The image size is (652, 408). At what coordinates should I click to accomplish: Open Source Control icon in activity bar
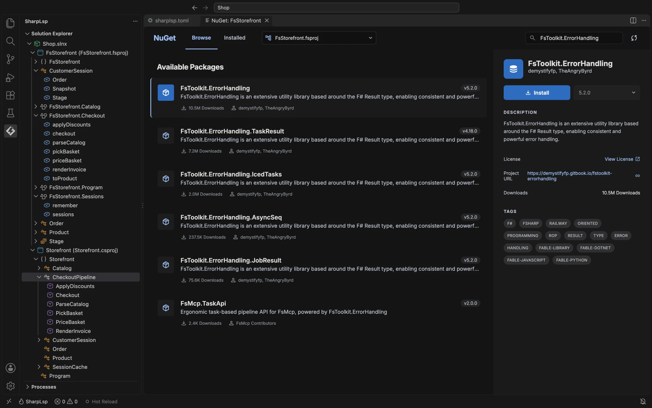tap(10, 59)
